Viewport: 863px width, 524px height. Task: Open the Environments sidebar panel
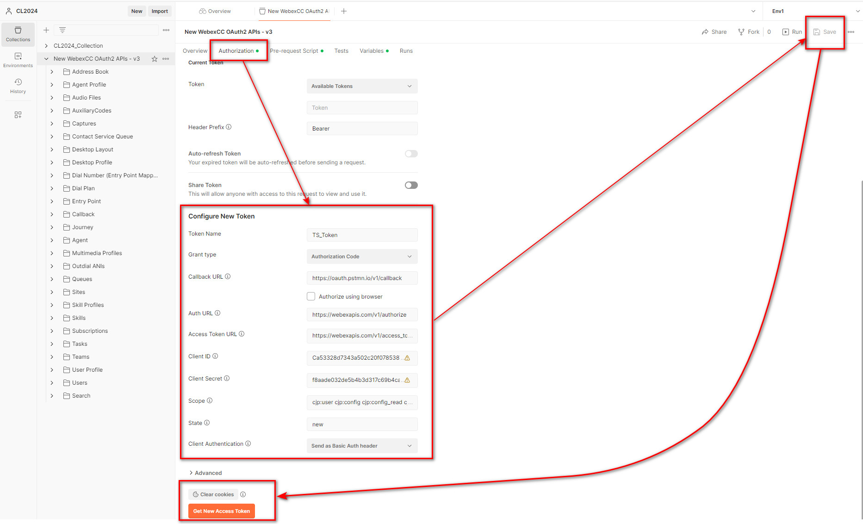click(18, 60)
